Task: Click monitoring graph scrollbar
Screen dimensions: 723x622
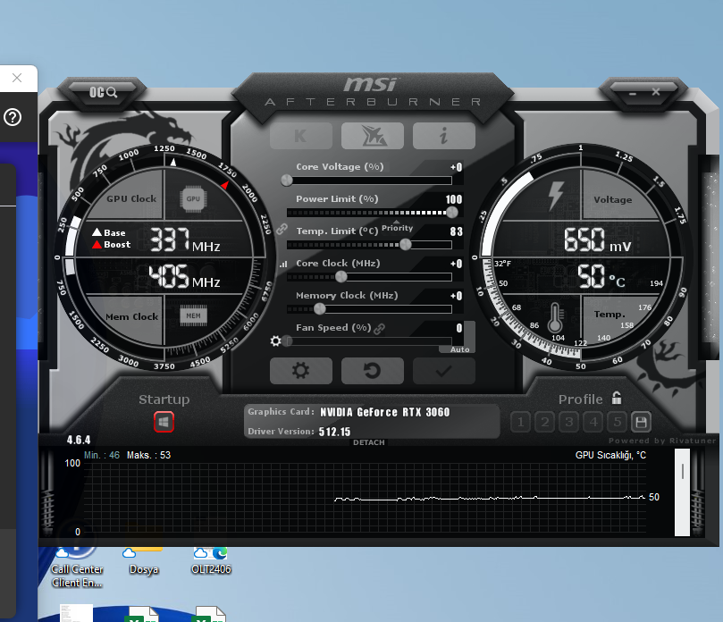Action: (x=683, y=492)
